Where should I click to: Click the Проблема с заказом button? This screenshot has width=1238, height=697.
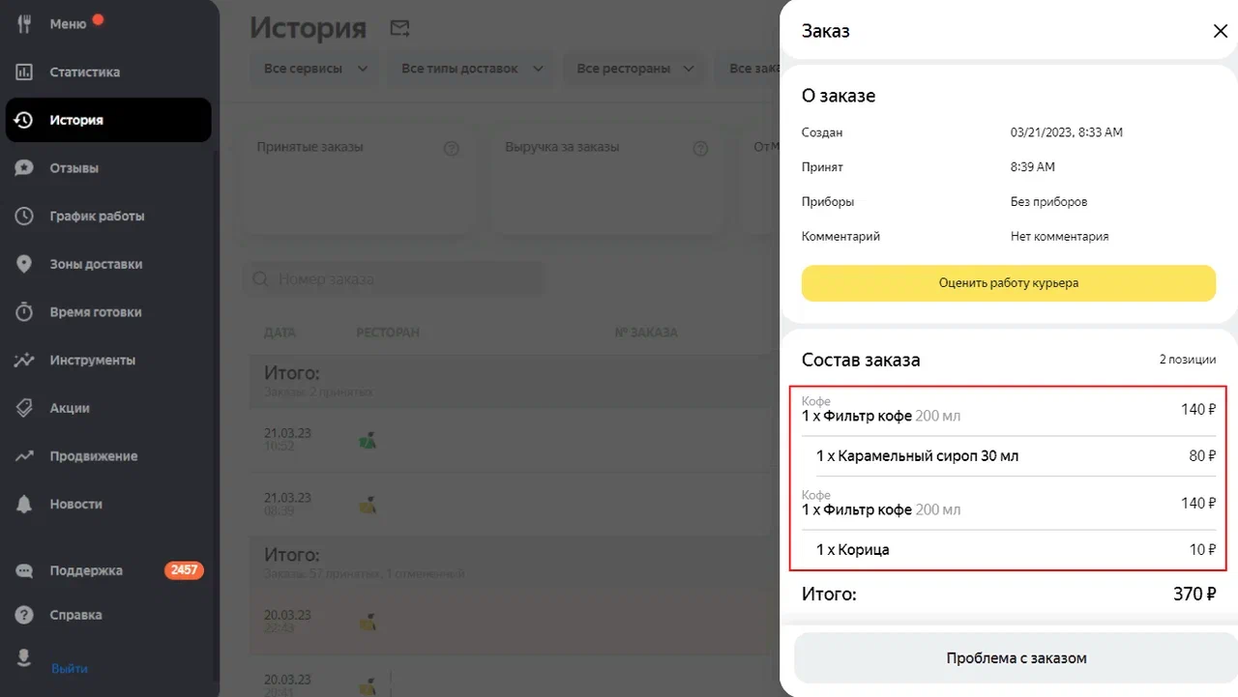[1016, 658]
